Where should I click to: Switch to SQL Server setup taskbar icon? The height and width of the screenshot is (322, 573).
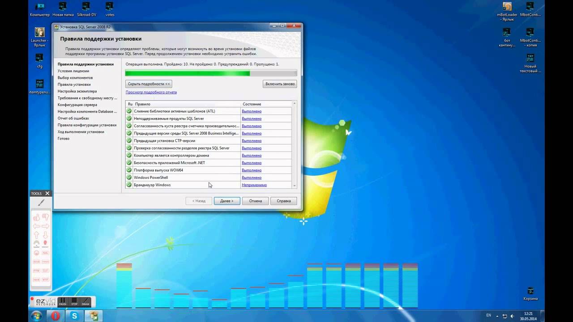94,316
